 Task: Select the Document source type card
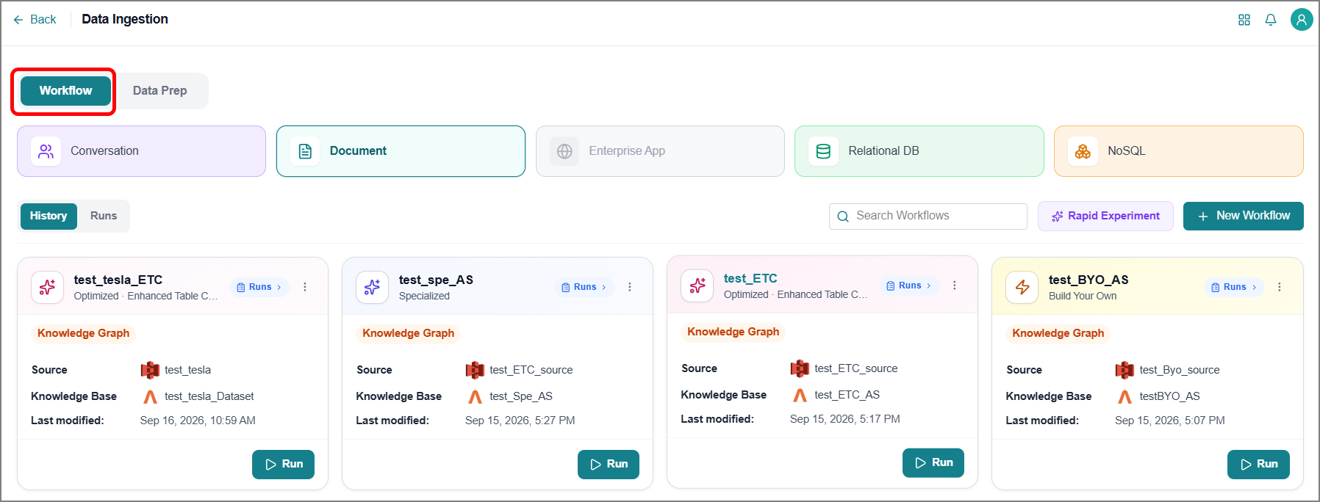[401, 151]
